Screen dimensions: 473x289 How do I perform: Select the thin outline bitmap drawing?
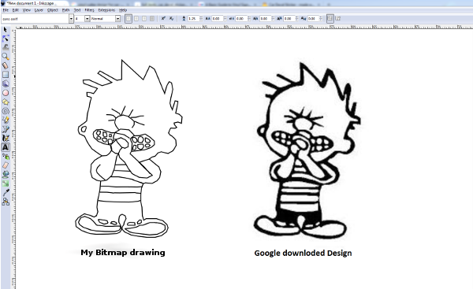coord(128,148)
